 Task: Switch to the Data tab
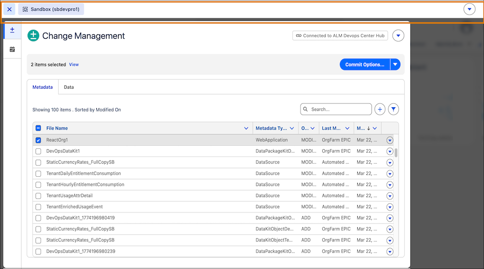coord(69,87)
